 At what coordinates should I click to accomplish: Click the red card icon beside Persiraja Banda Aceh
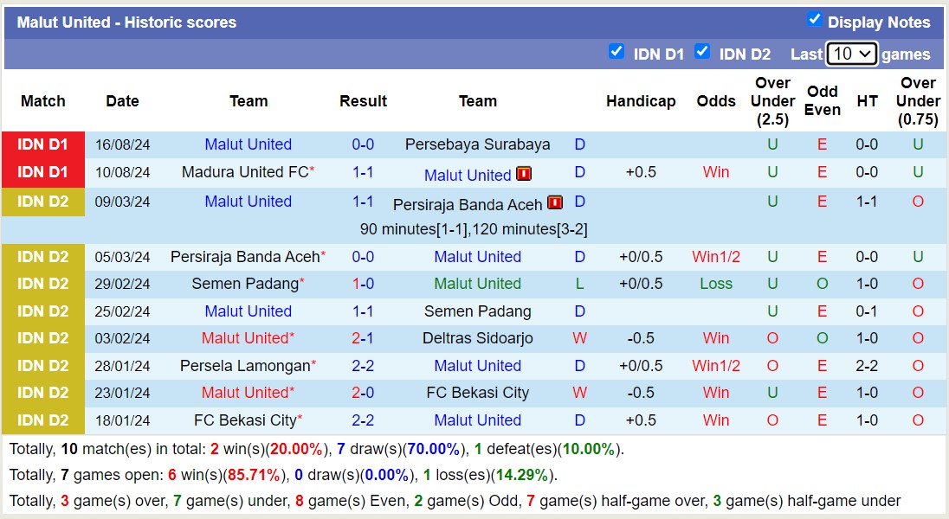(x=553, y=203)
